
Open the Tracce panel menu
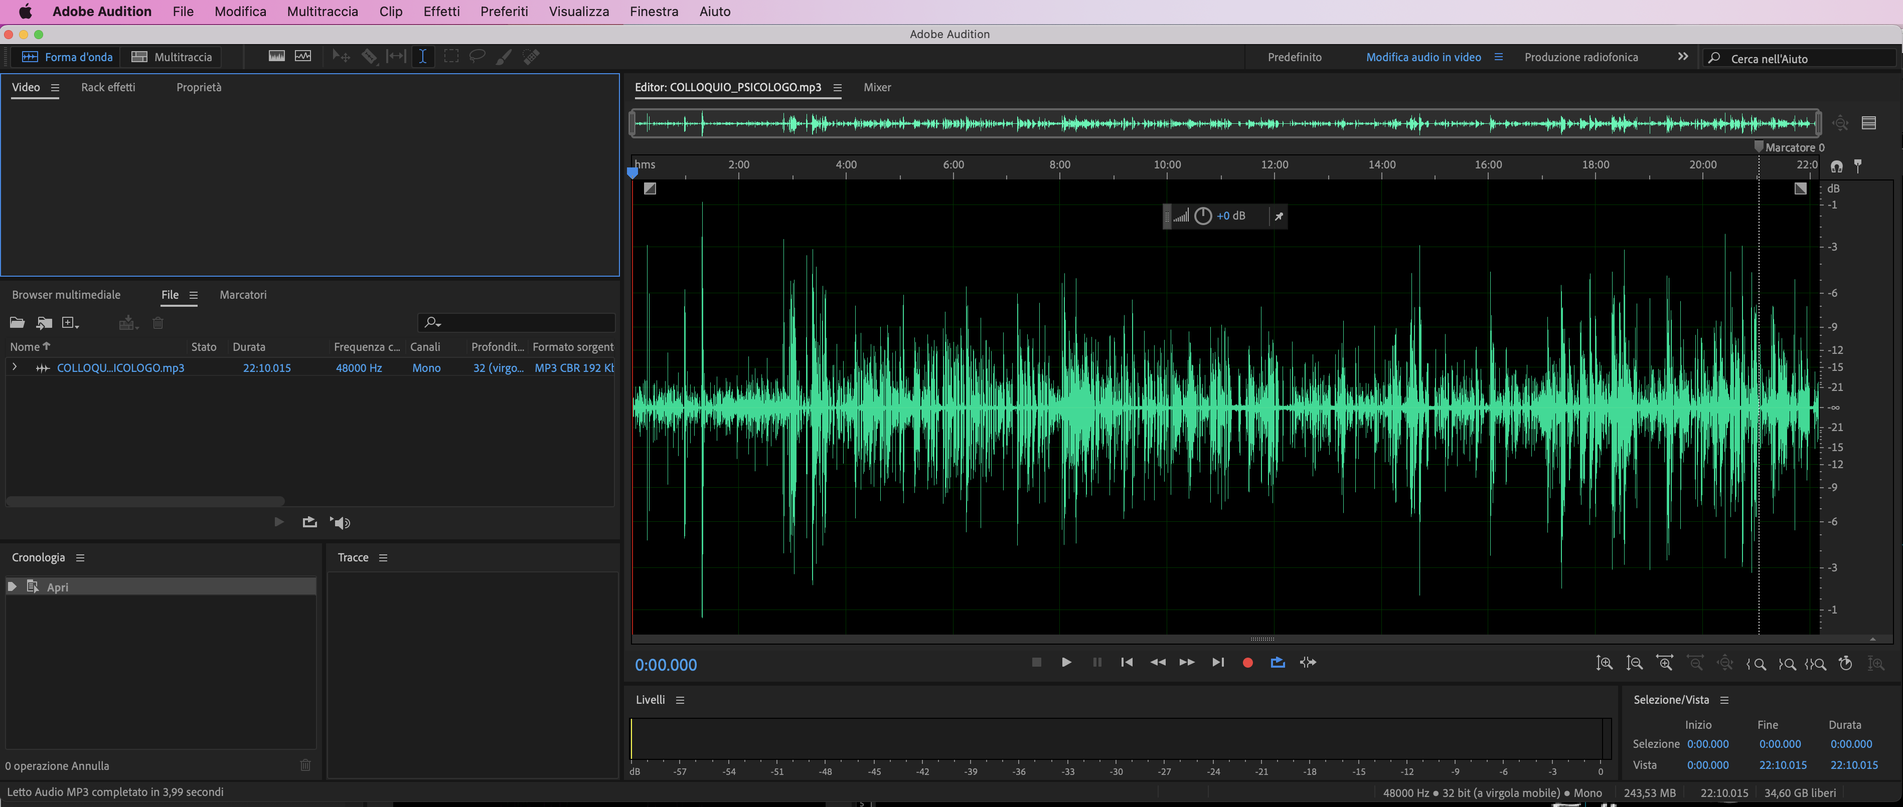(383, 558)
